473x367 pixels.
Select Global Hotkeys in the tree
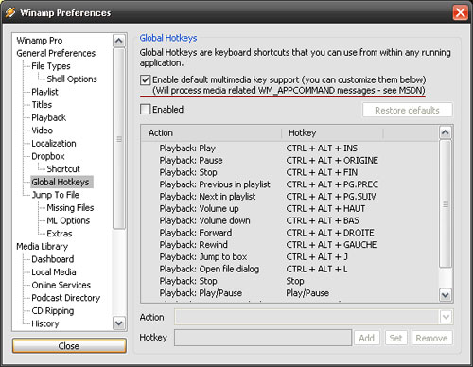(61, 182)
